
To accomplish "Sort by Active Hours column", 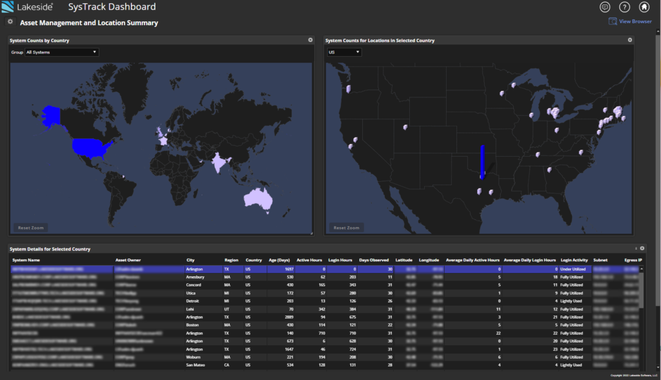I will tap(309, 260).
